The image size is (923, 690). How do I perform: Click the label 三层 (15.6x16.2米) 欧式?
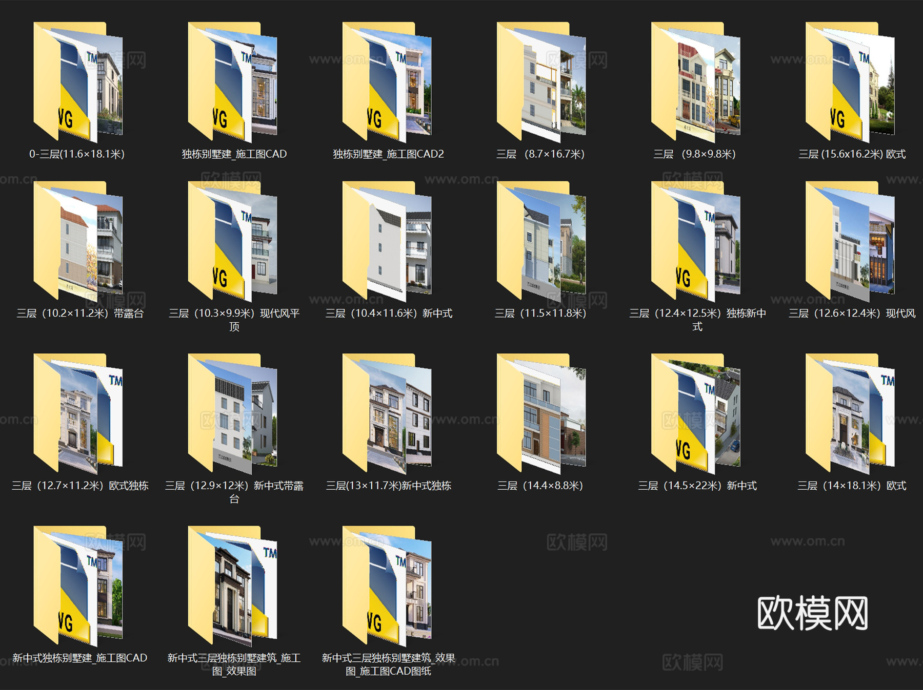point(852,154)
